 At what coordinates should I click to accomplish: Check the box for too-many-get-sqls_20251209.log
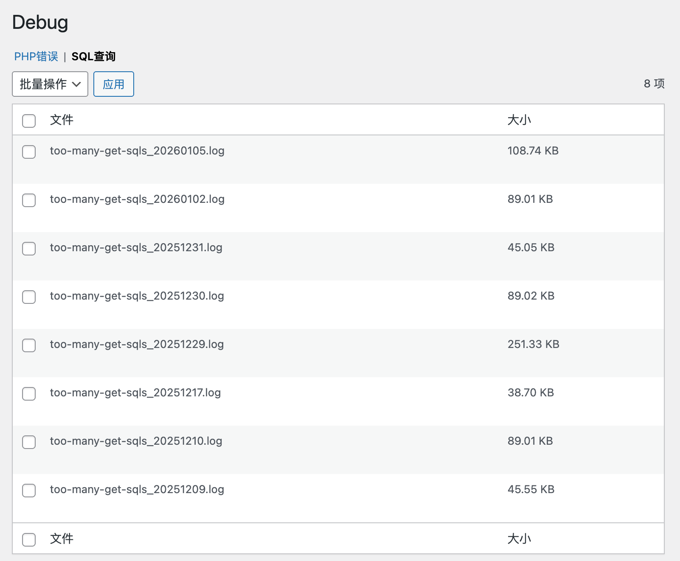pyautogui.click(x=29, y=491)
